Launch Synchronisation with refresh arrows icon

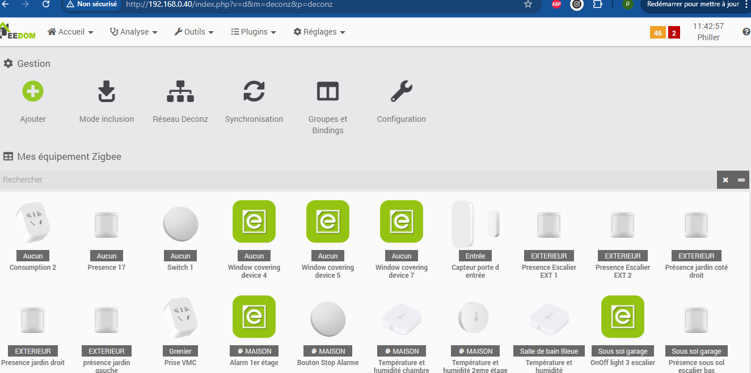point(254,91)
